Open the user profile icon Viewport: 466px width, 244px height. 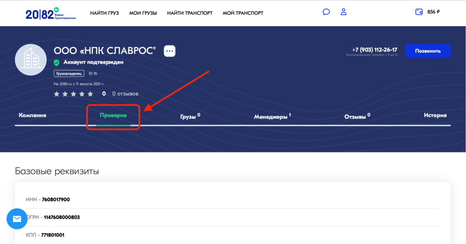(343, 12)
